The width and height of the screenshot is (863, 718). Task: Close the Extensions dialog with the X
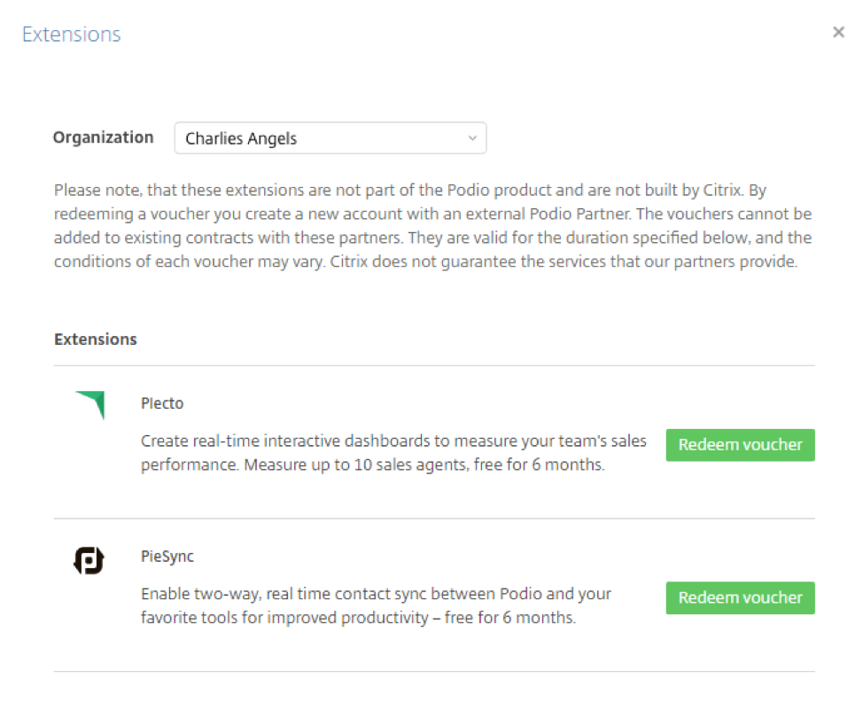point(838,33)
